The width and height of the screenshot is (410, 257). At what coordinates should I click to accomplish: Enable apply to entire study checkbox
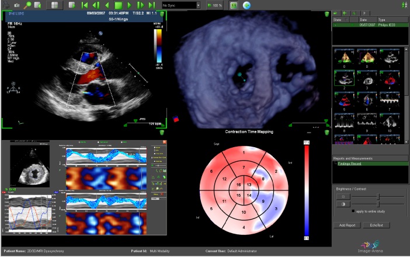pyautogui.click(x=353, y=211)
